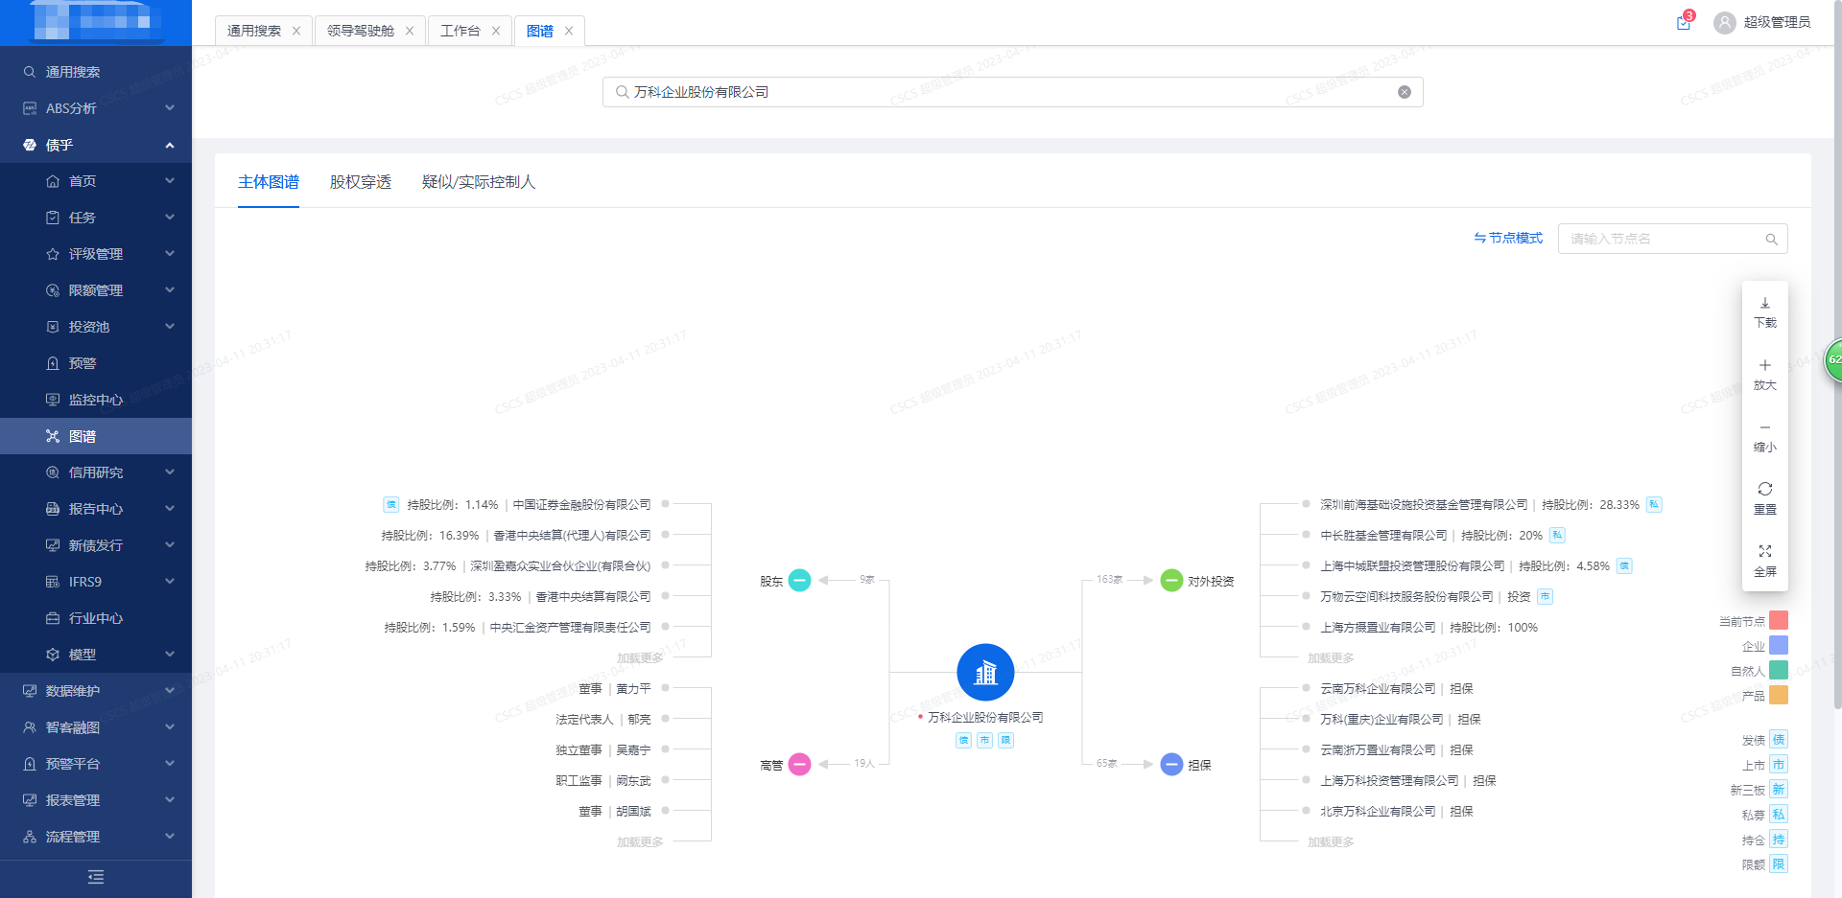Screen dimensions: 1842x898
Task: Switch to the 疑似/实际控制人 tab
Action: click(x=479, y=182)
